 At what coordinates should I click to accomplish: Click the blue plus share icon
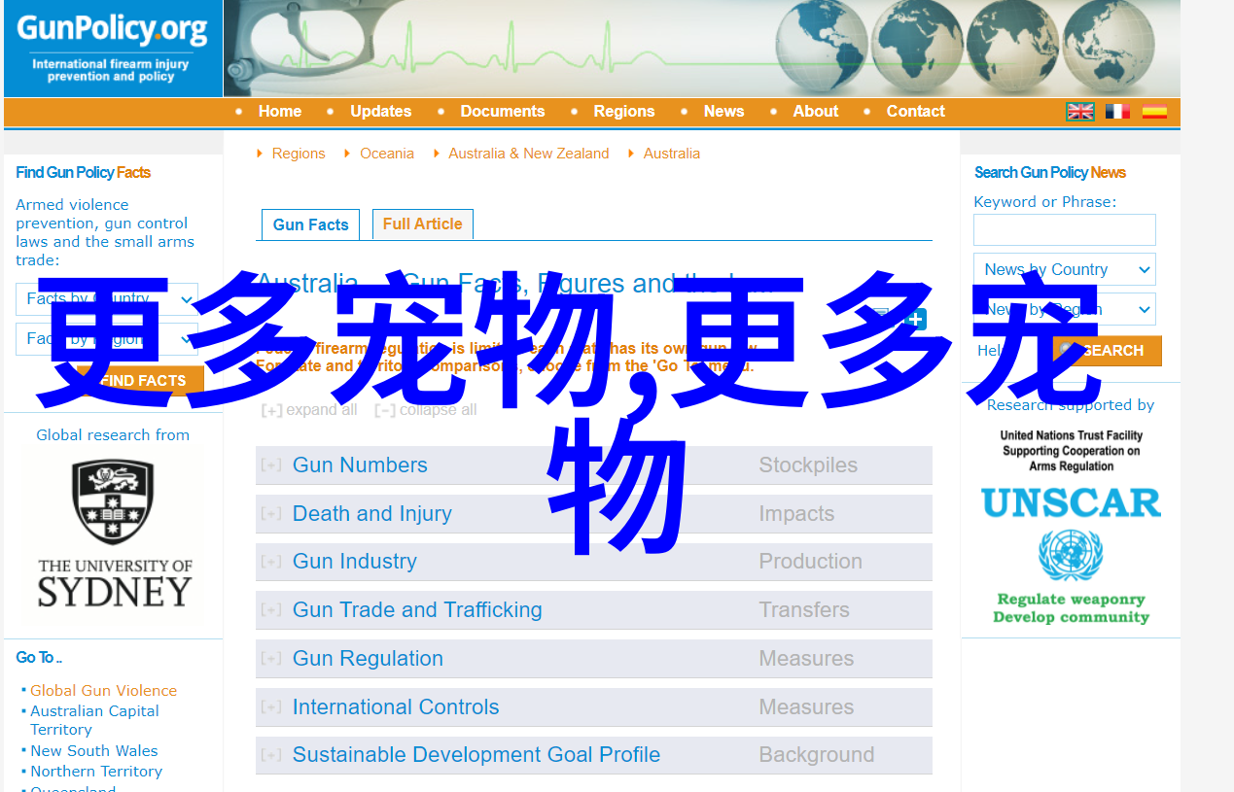[x=915, y=319]
